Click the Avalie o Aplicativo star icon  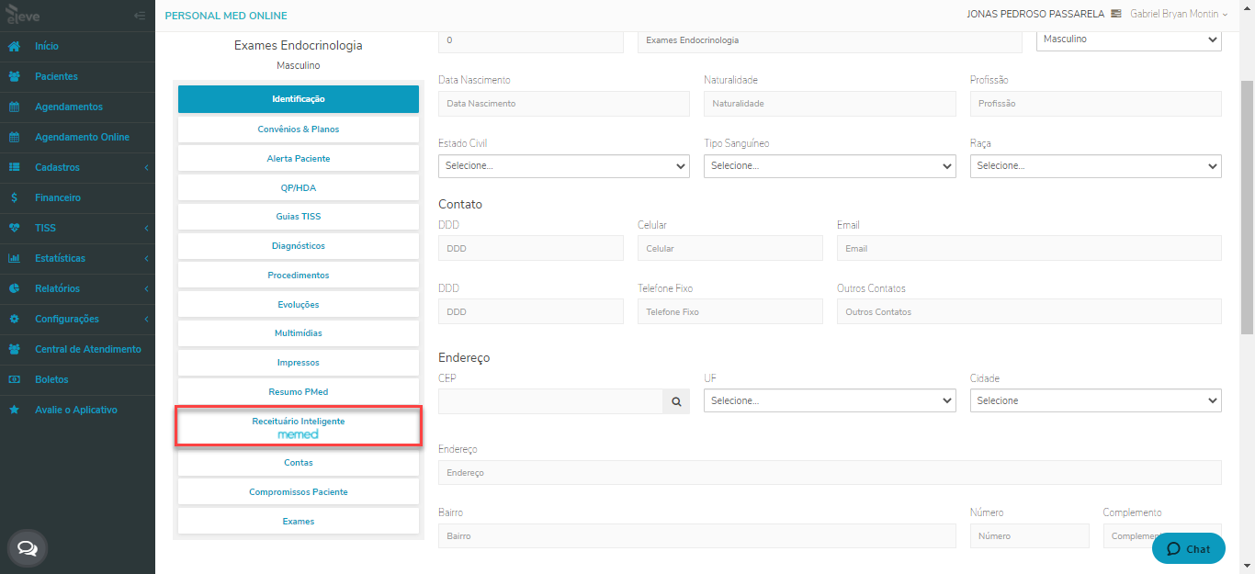(14, 410)
